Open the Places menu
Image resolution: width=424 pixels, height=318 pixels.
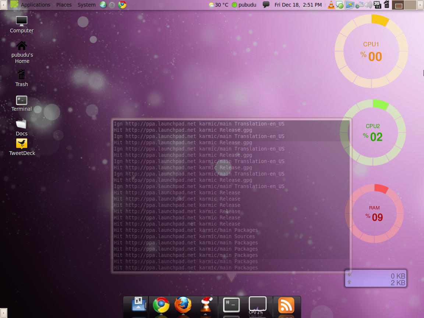[64, 5]
